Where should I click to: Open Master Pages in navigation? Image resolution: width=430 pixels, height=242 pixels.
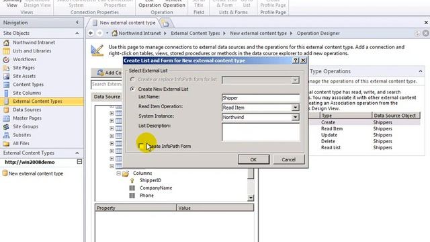27,118
